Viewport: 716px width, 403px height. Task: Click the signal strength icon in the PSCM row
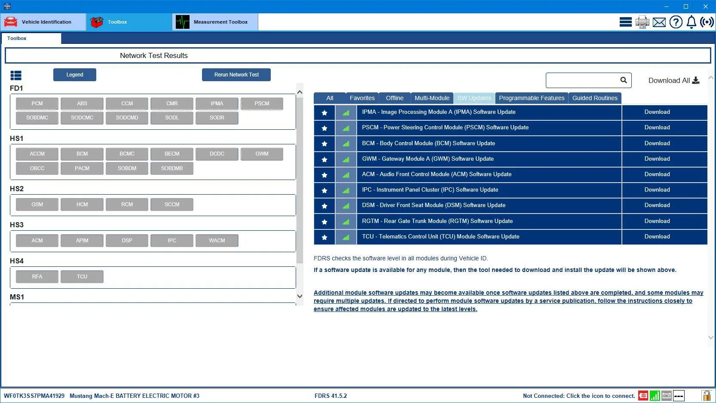click(346, 128)
